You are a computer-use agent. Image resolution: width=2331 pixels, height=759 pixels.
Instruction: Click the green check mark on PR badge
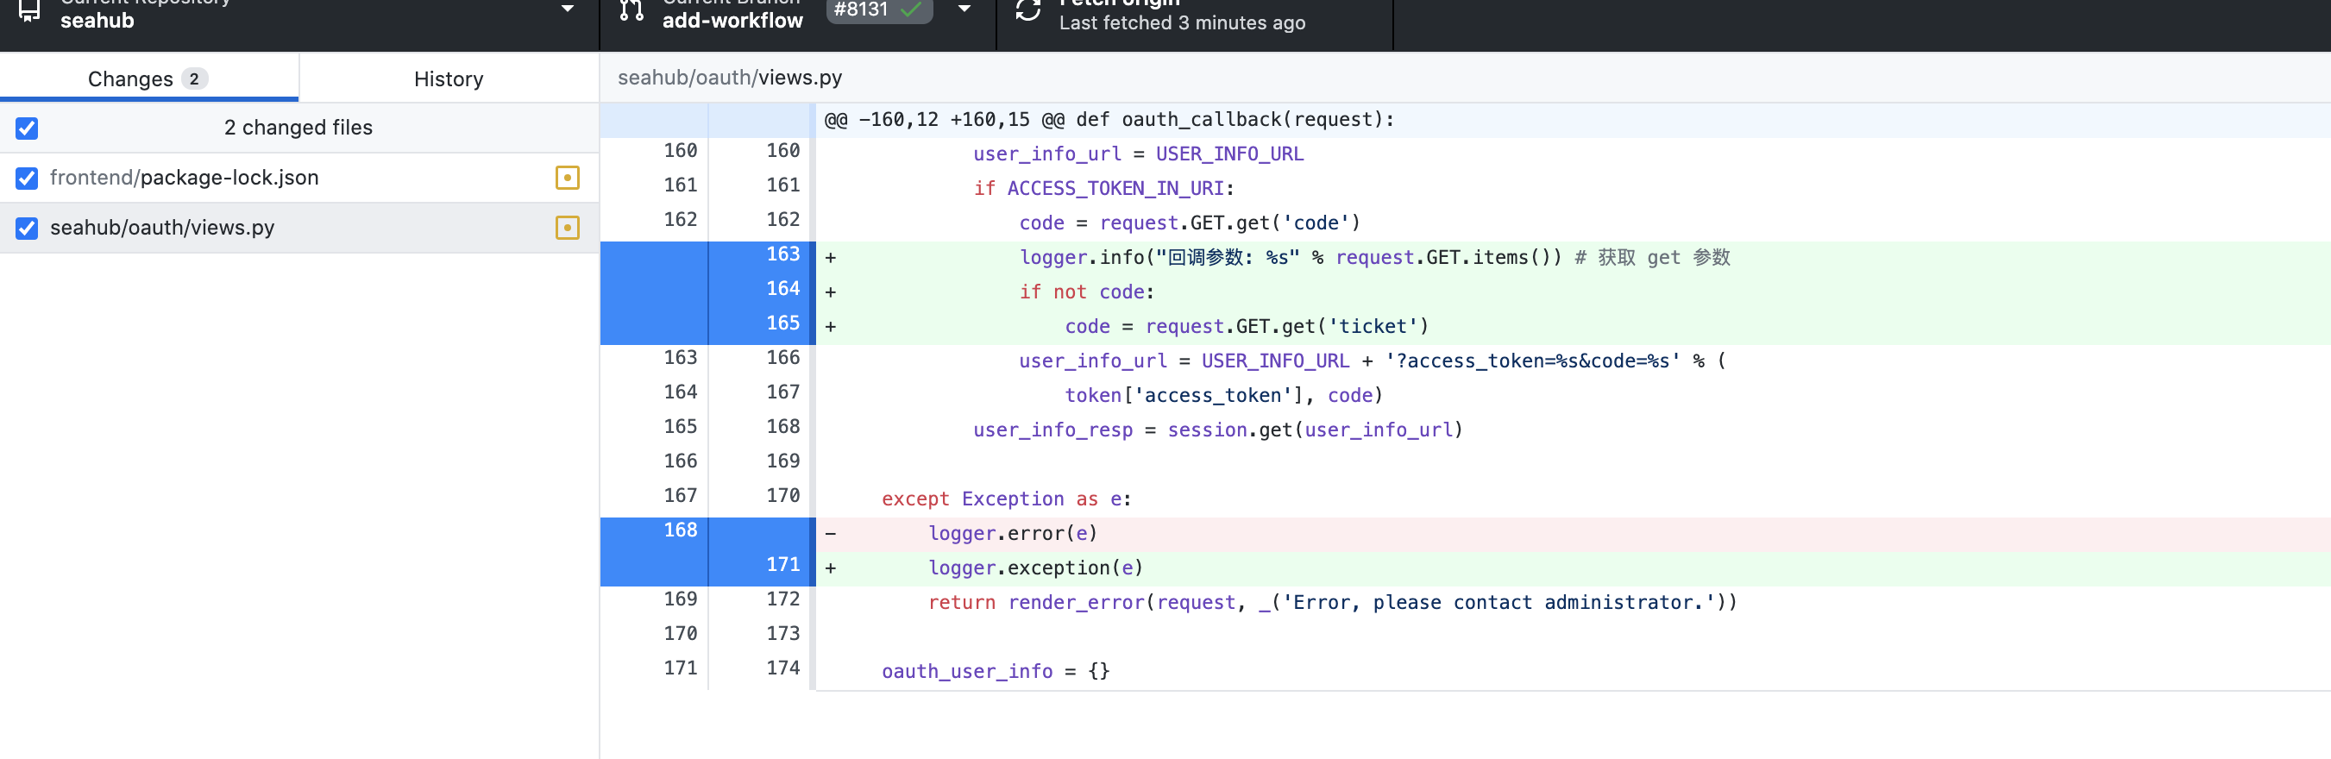912,10
